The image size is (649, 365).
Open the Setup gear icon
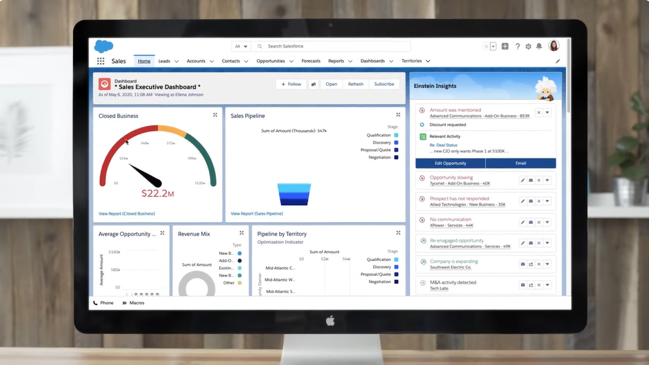[528, 46]
